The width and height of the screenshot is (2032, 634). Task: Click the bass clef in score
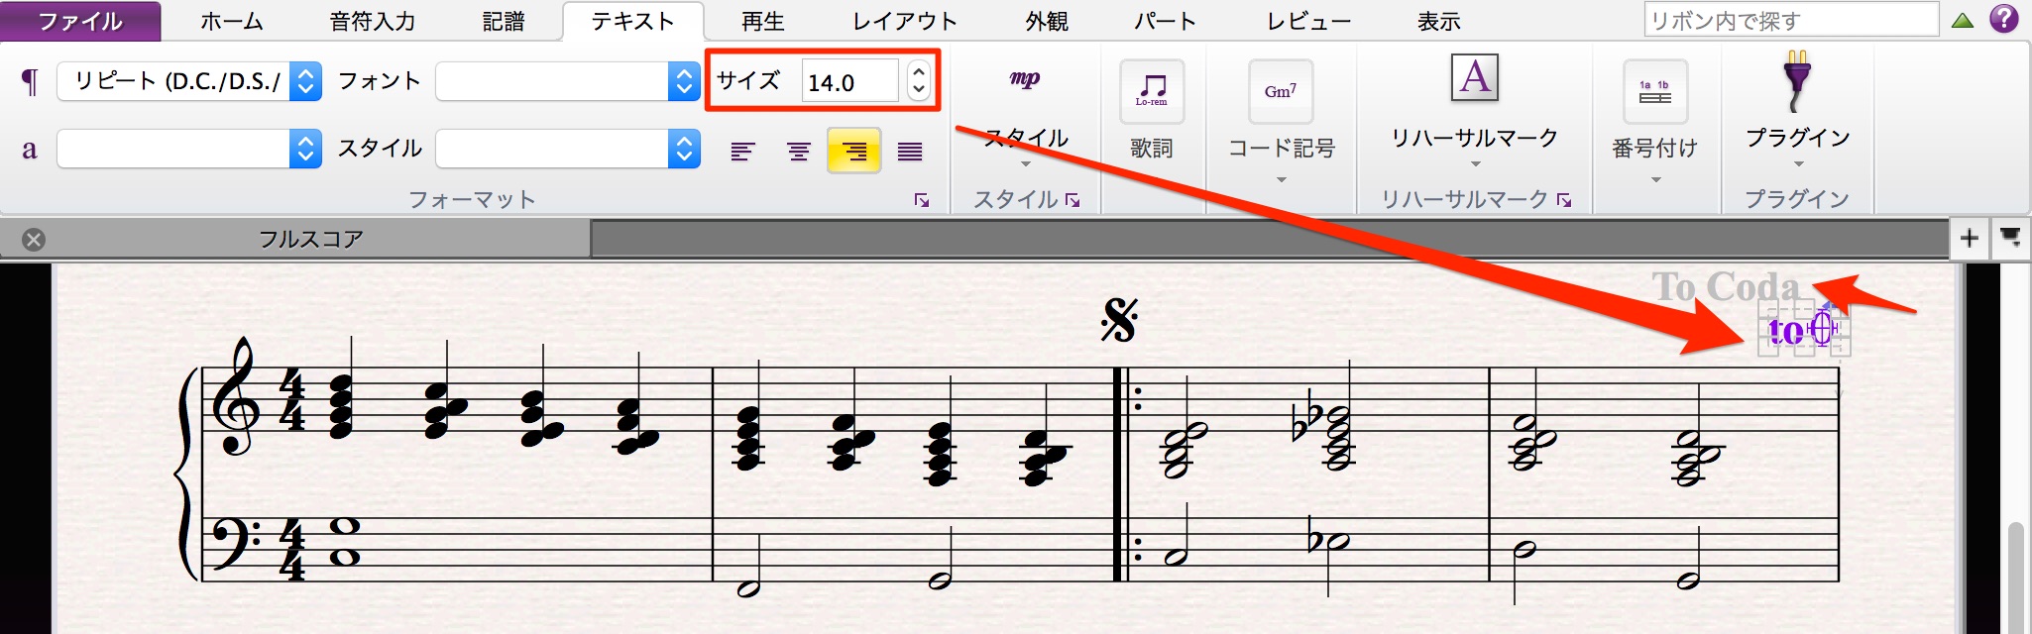coord(236,544)
